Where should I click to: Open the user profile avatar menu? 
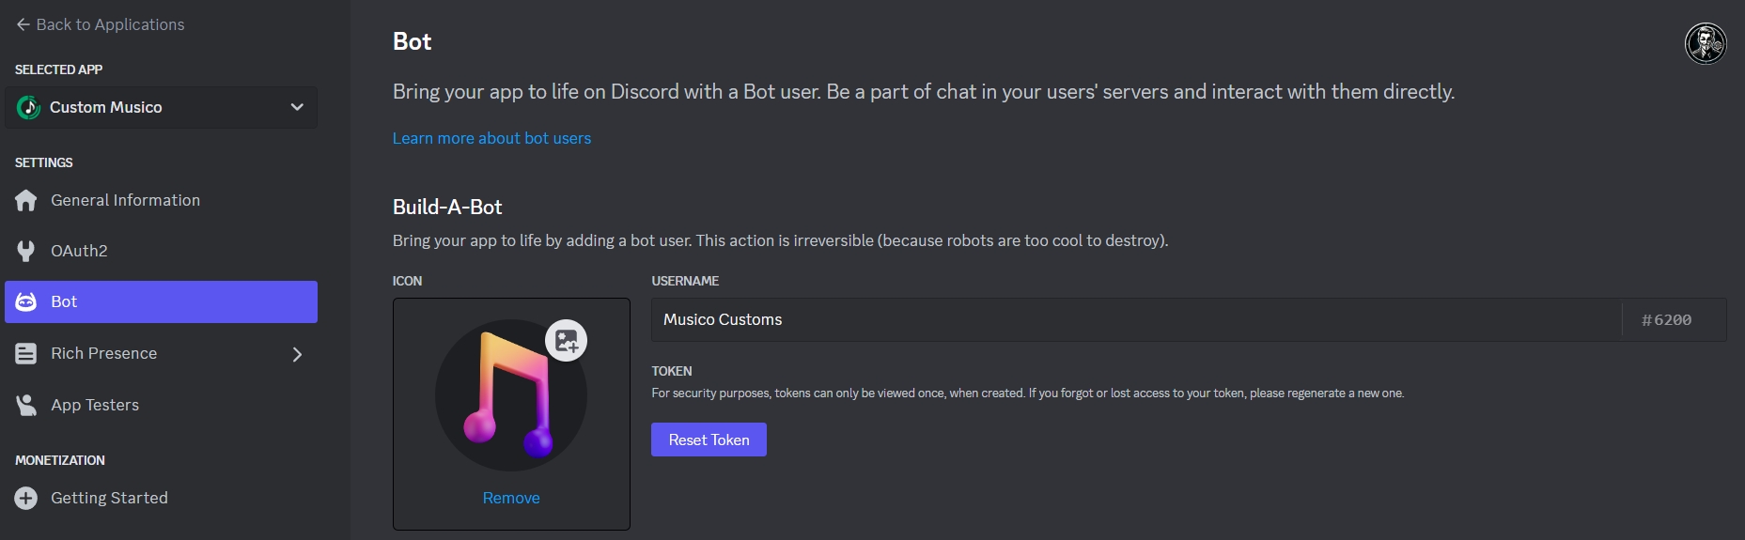pos(1705,43)
